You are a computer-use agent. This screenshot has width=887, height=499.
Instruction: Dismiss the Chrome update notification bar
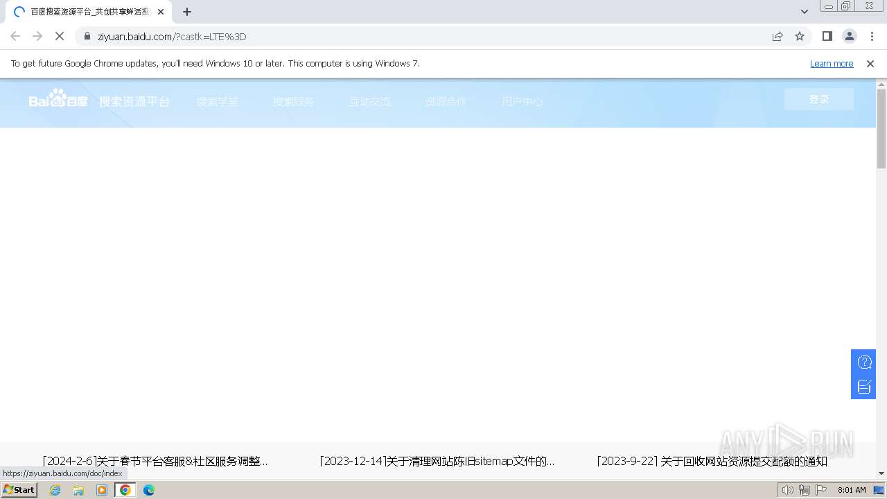click(x=870, y=63)
